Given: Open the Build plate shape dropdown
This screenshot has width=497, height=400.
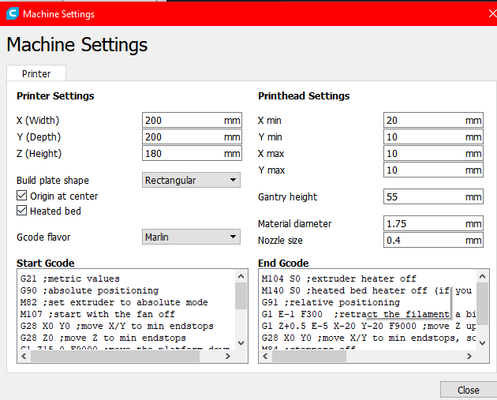Looking at the screenshot, I should point(191,180).
